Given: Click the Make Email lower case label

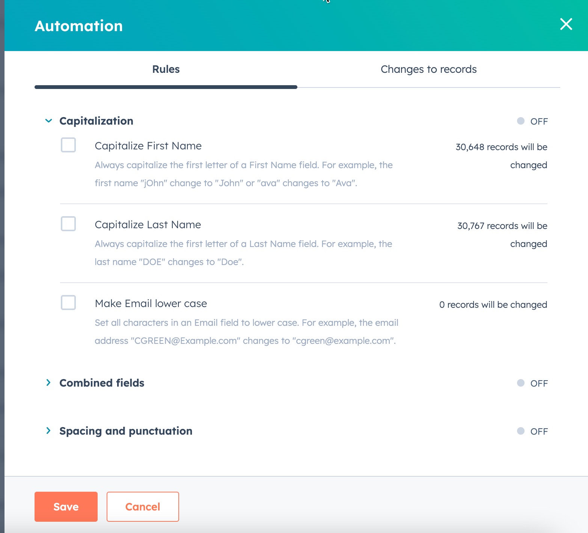Looking at the screenshot, I should (x=151, y=303).
